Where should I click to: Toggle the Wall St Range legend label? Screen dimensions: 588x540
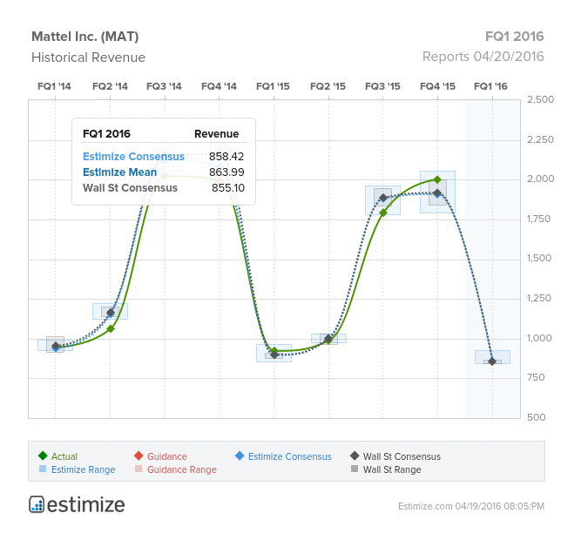(392, 469)
